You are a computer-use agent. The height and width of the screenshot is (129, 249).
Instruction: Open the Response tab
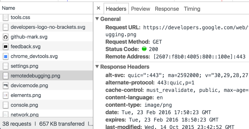pos(167,9)
